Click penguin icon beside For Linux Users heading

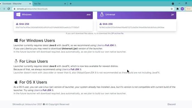tap(16, 61)
